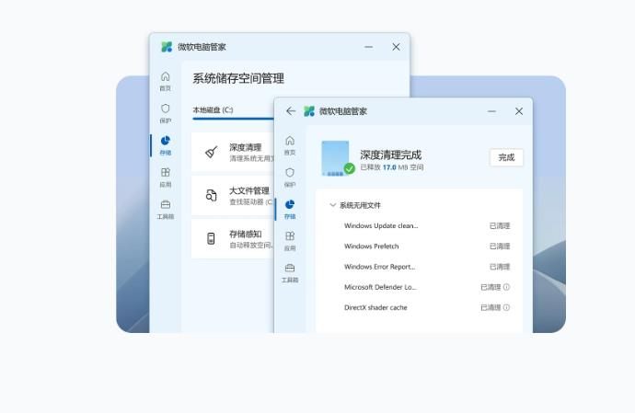Viewport: 635px width, 413px height.
Task: Click the storage sense device icon
Action: (211, 238)
